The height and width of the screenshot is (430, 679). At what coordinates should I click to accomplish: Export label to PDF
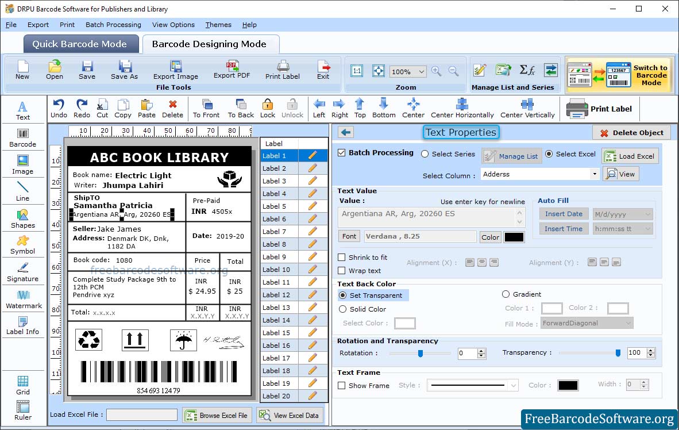(x=232, y=70)
